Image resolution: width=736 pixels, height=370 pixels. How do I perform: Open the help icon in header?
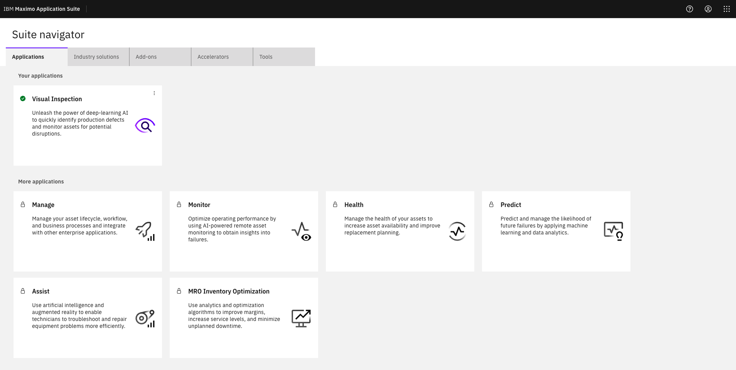690,9
